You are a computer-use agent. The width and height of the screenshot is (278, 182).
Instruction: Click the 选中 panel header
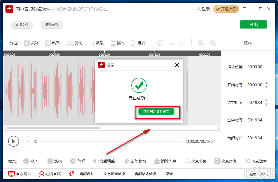(248, 43)
